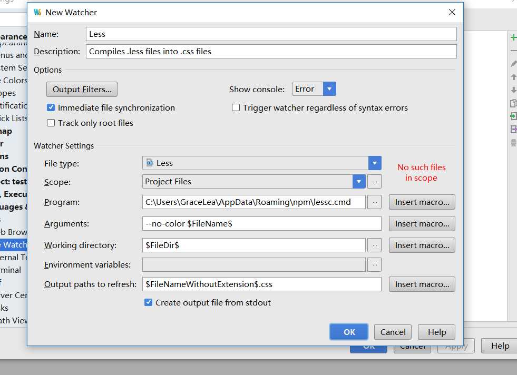Image resolution: width=517 pixels, height=375 pixels.
Task: Click the 'Watcher Settings' section heading
Action: (64, 146)
